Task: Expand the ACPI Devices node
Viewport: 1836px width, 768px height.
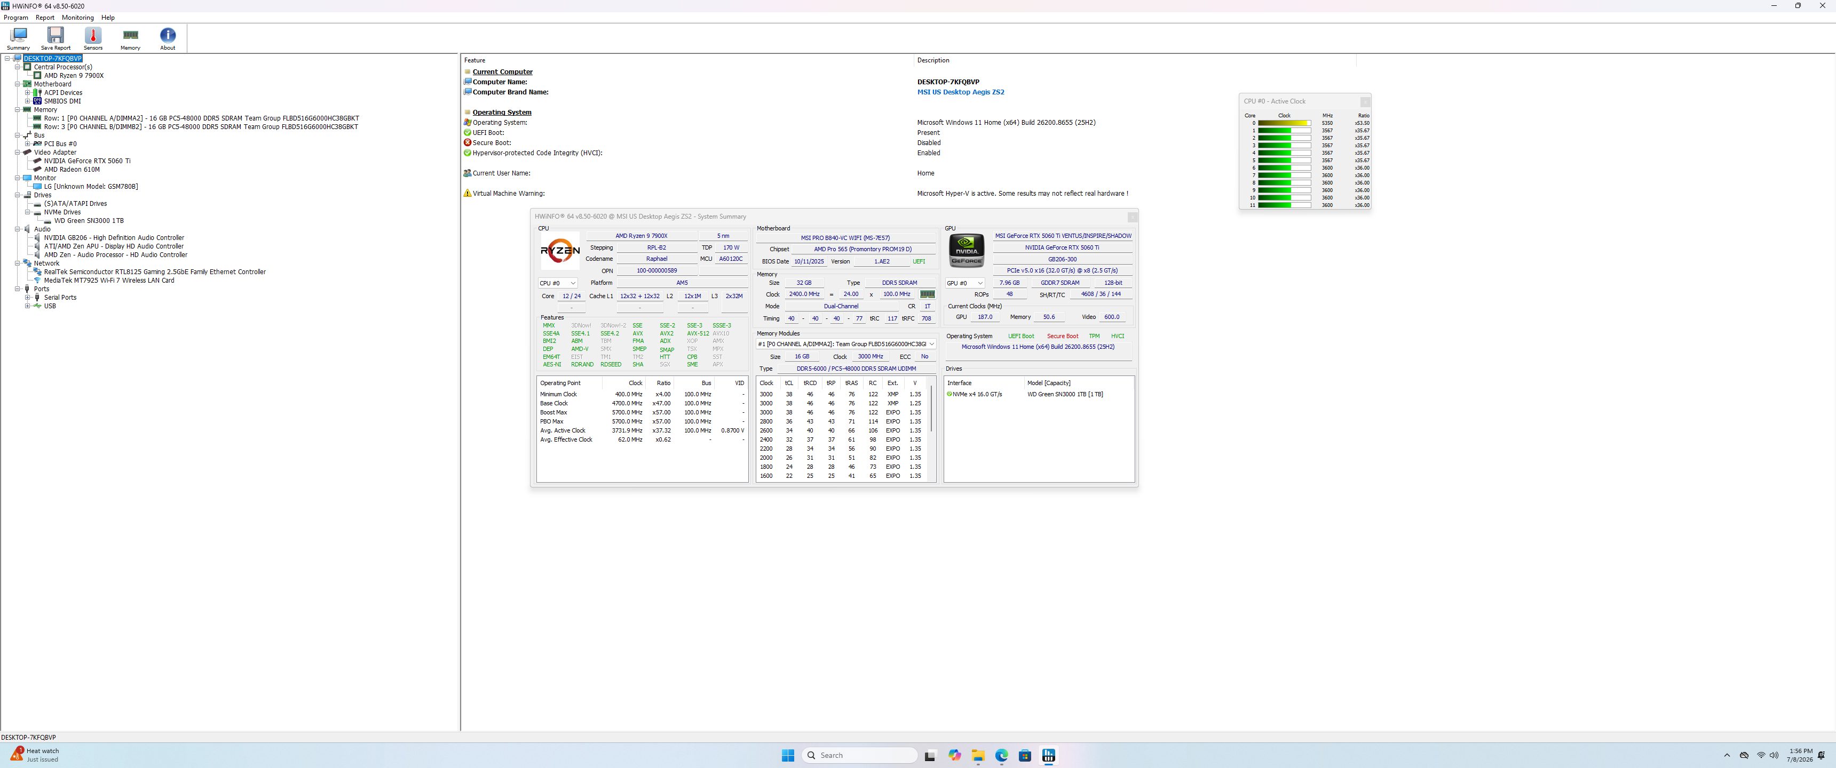Action: click(x=27, y=93)
